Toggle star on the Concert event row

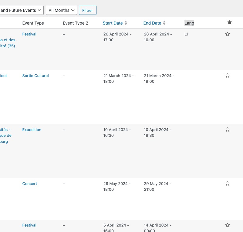point(227,183)
